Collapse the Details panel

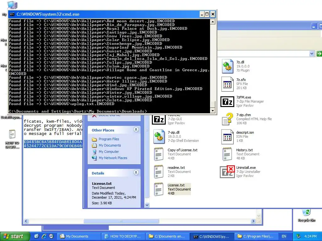(136, 172)
